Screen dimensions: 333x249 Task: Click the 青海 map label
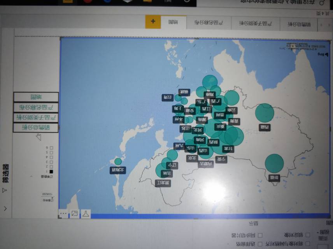[234, 121]
